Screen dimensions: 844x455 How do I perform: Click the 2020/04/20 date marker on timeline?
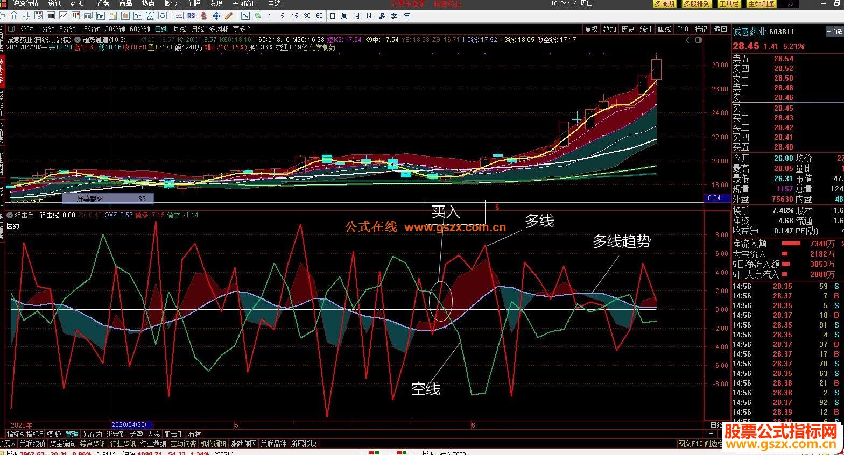point(132,425)
